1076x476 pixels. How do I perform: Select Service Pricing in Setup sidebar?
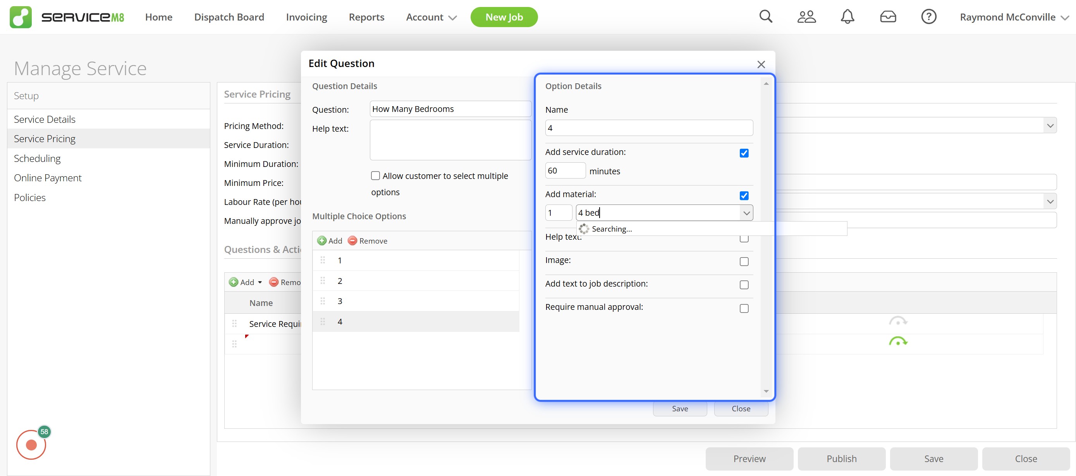click(x=108, y=139)
